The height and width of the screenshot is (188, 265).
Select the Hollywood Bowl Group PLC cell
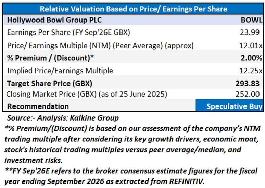[54, 20]
